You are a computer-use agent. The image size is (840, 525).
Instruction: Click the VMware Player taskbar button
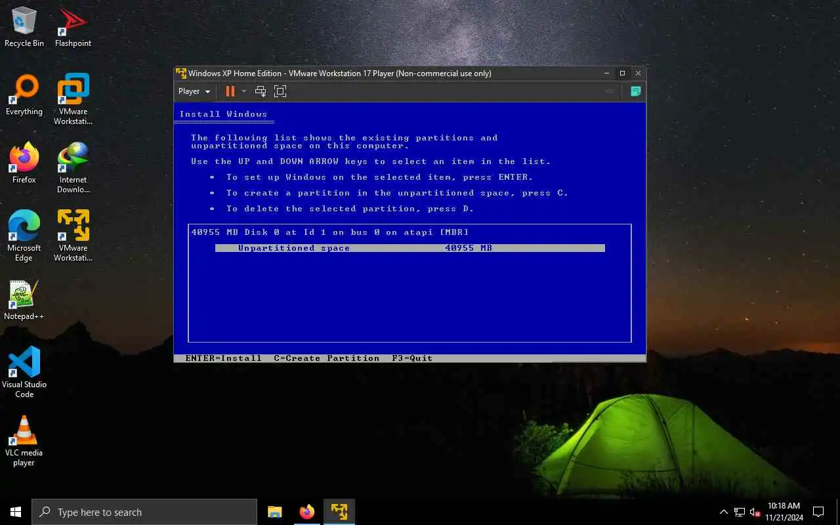pyautogui.click(x=339, y=512)
